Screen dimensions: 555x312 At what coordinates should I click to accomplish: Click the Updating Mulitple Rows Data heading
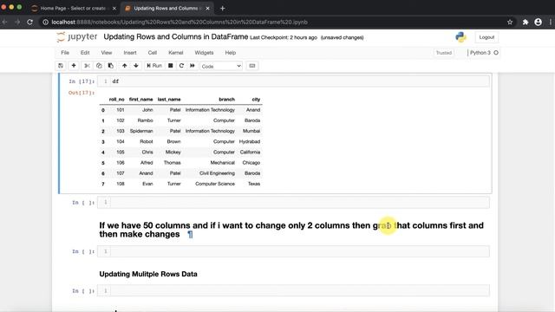pyautogui.click(x=148, y=274)
